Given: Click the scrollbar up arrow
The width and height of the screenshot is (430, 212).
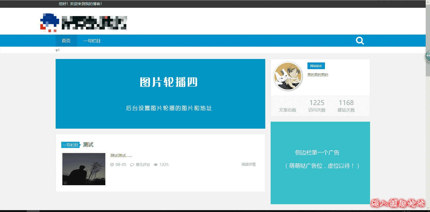Looking at the screenshot, I should click(428, 2).
